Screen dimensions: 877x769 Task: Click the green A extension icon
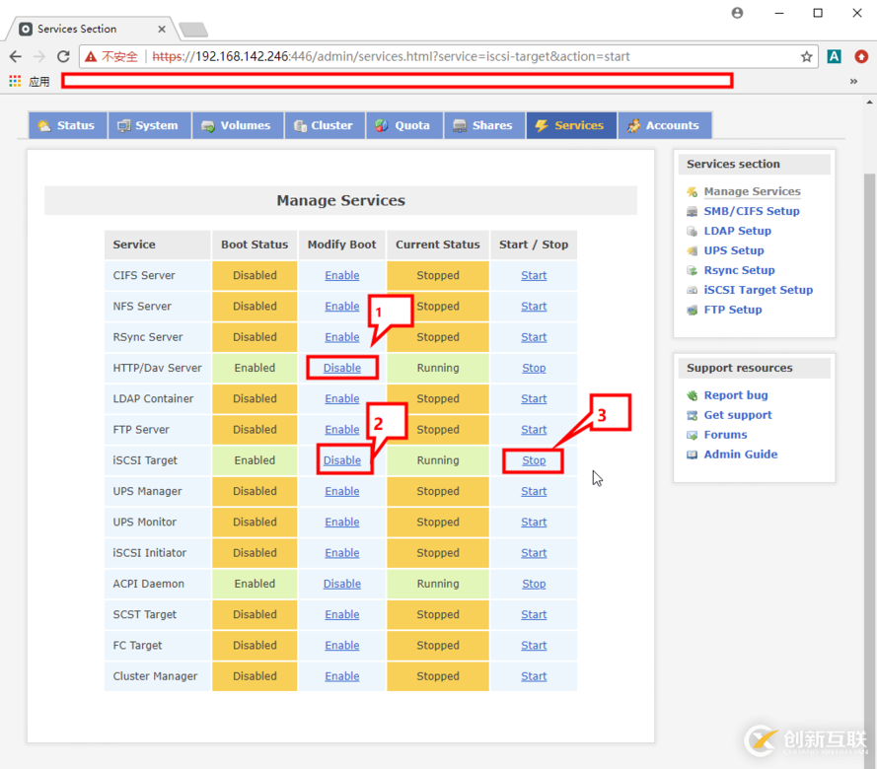tap(835, 57)
